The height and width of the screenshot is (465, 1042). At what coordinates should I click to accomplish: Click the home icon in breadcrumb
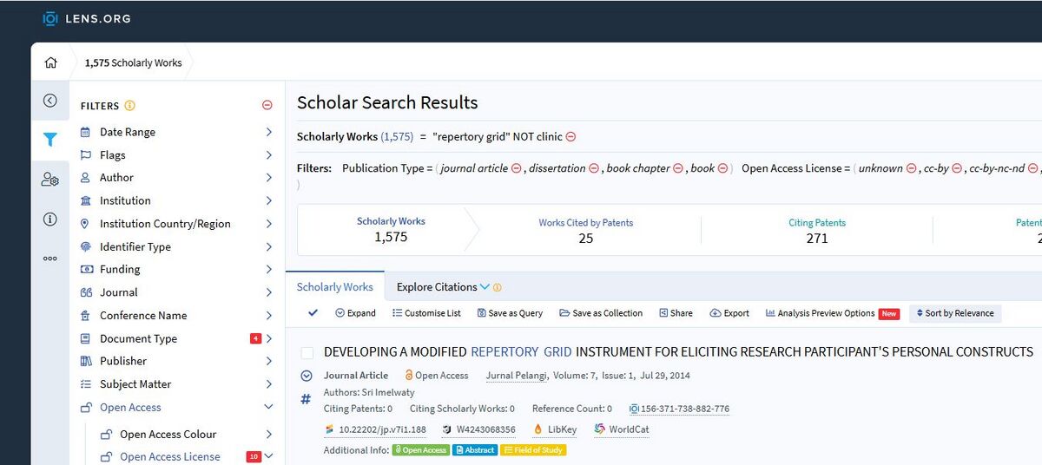click(50, 62)
